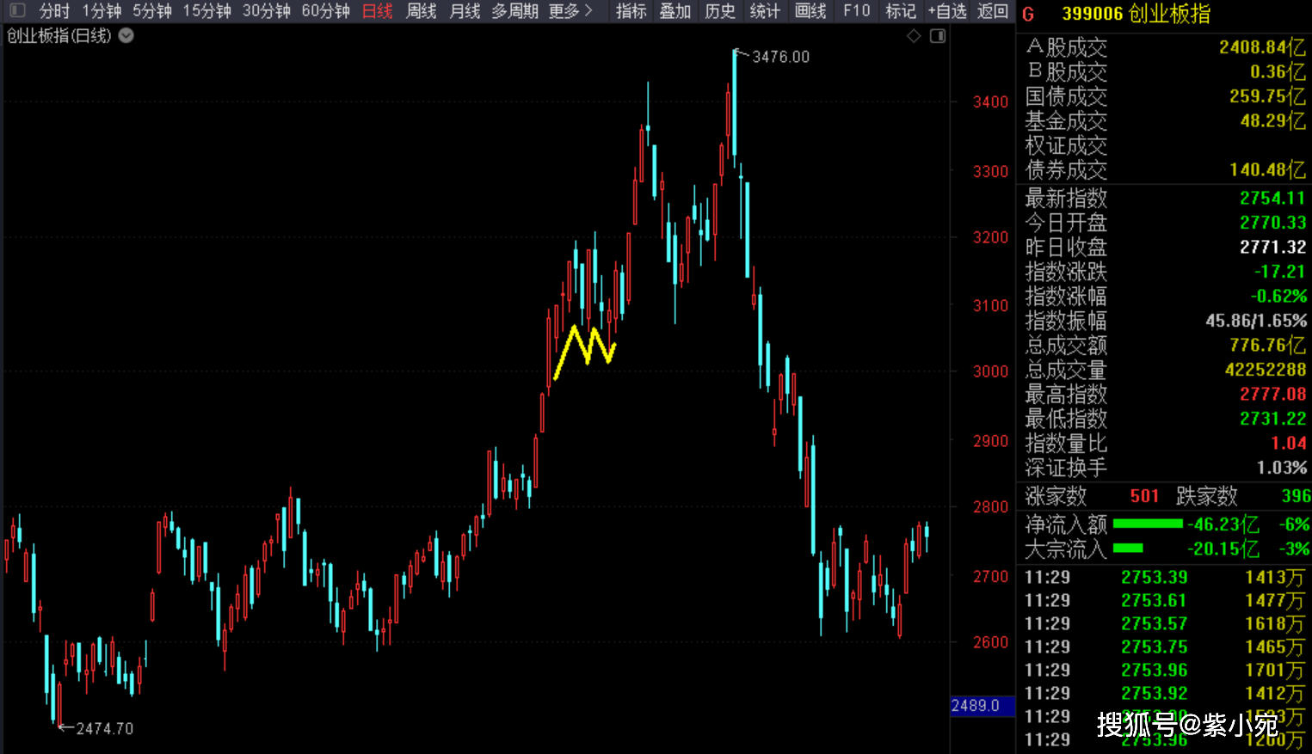The height and width of the screenshot is (754, 1312).
Task: Open the 统计 statistics button
Action: (765, 11)
